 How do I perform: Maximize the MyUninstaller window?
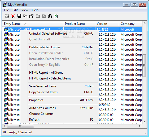(134, 5)
